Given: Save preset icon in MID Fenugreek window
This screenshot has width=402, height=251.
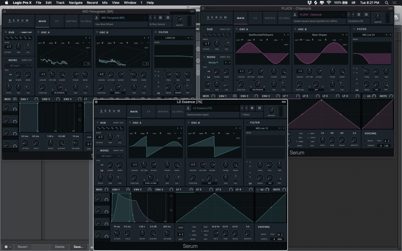Looking at the screenshot, I should tap(96, 18).
